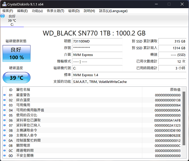Click the ID column header
The width and height of the screenshot is (189, 161).
click(10, 90)
